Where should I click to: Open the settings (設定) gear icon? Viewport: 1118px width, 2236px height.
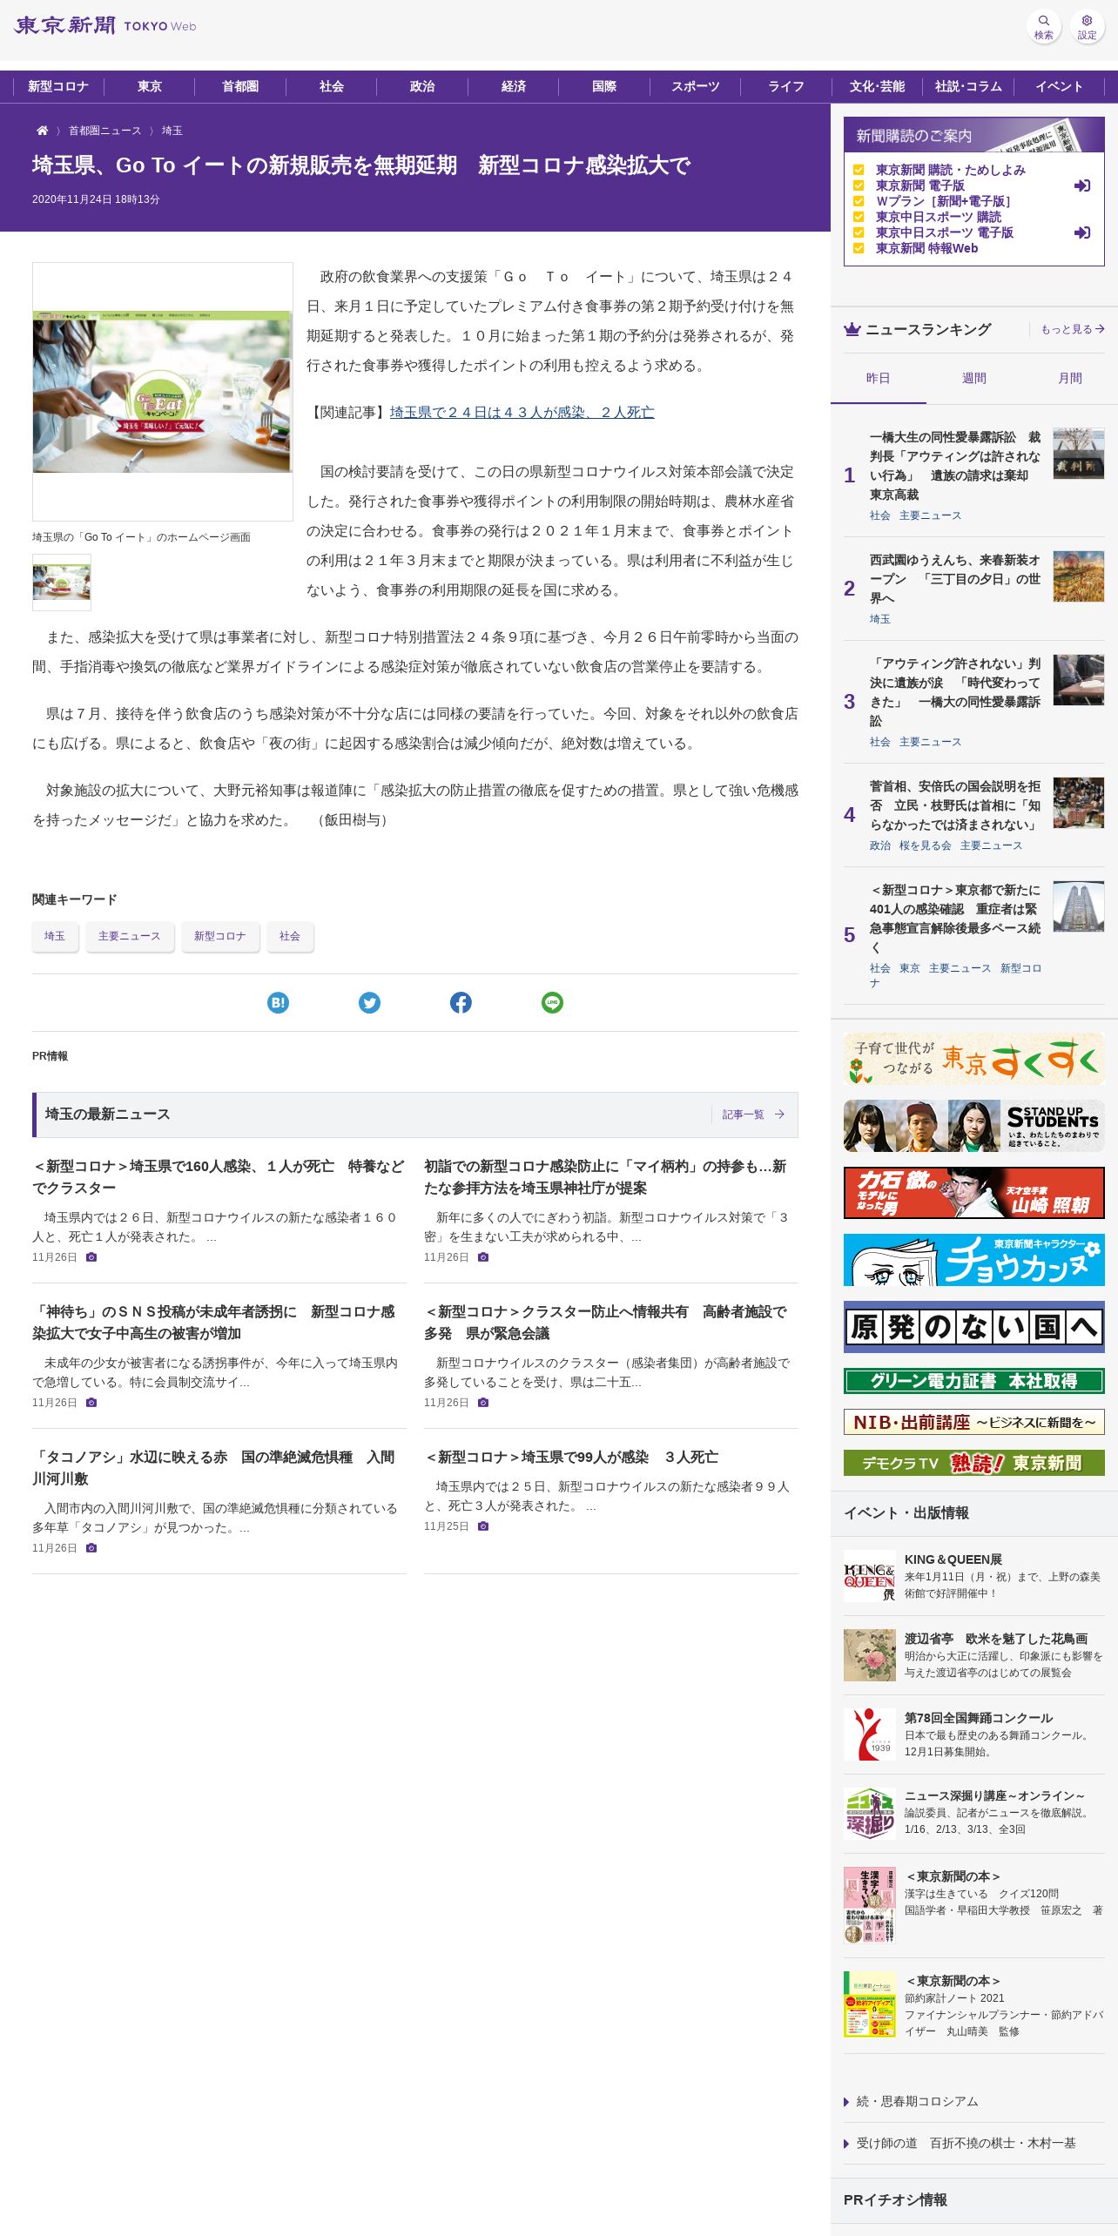tap(1087, 26)
